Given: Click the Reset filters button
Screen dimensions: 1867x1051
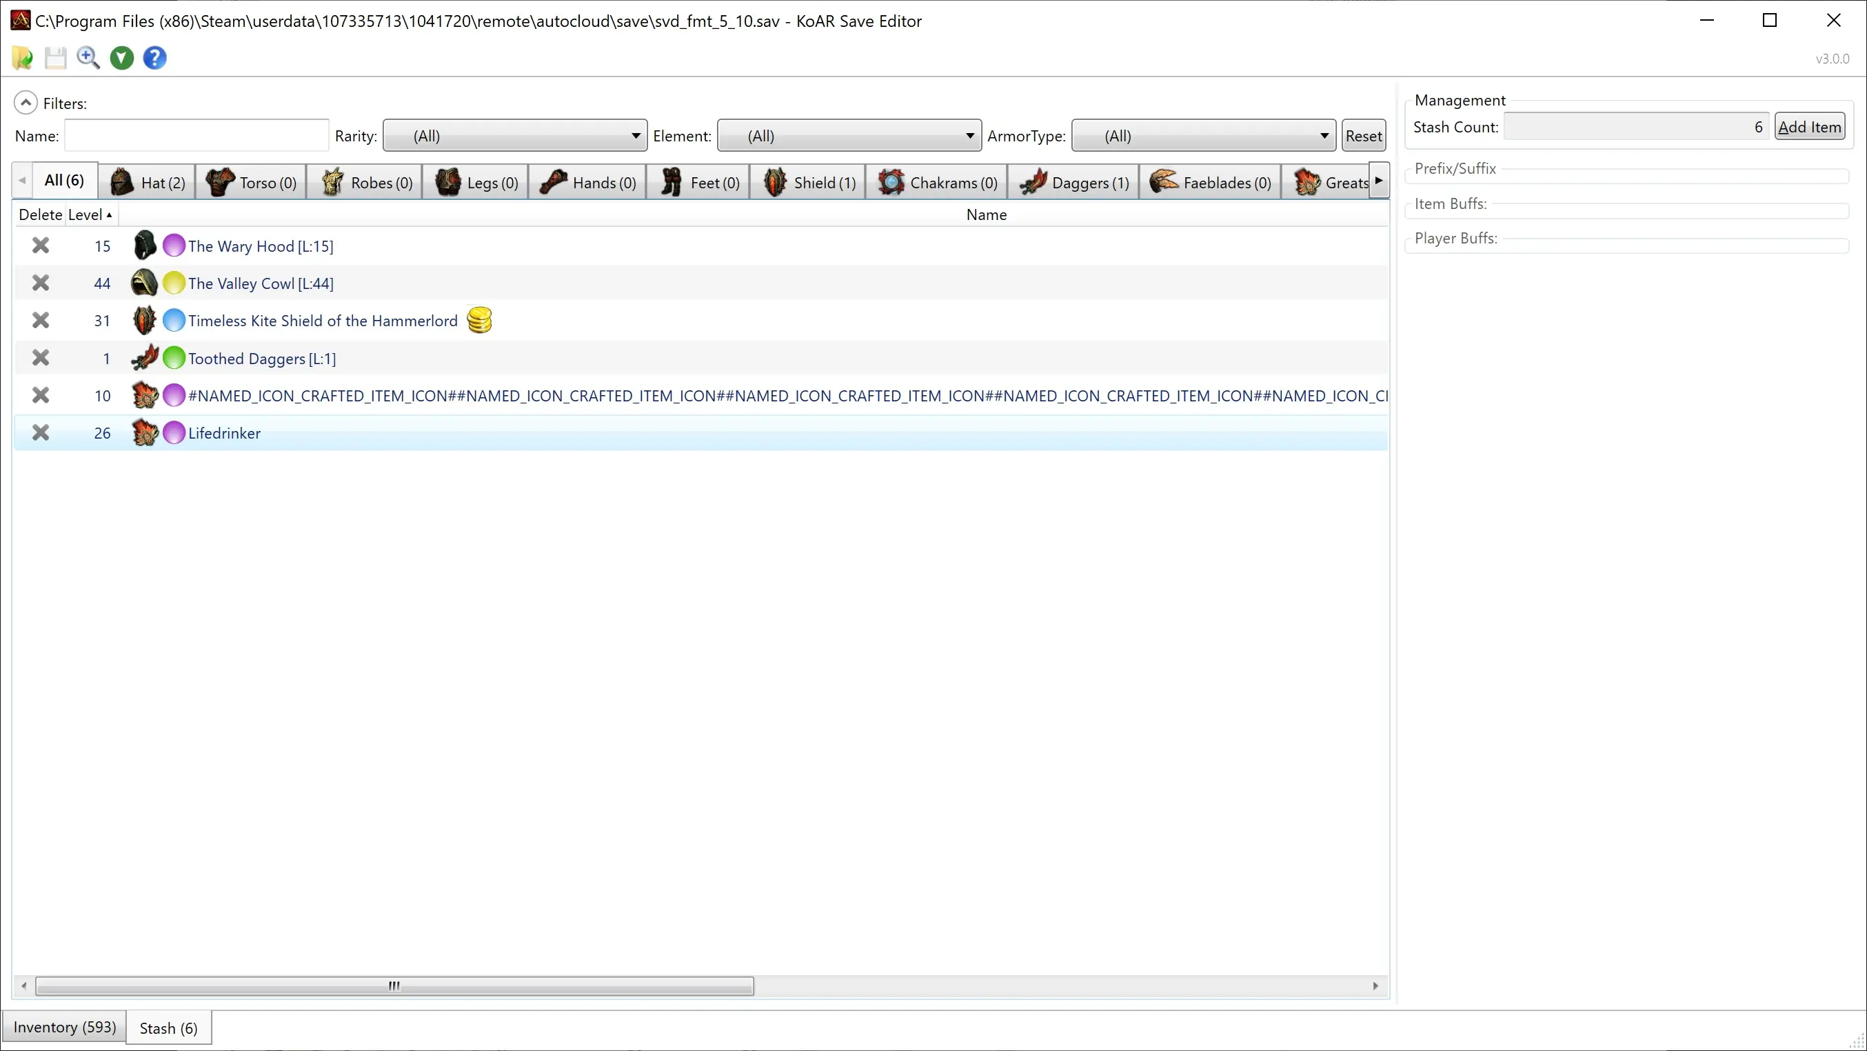Looking at the screenshot, I should click(1363, 134).
